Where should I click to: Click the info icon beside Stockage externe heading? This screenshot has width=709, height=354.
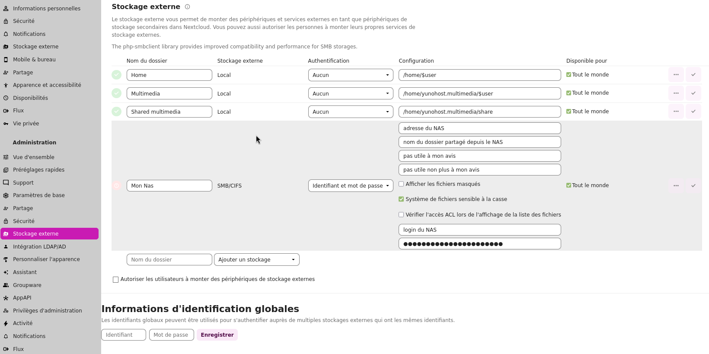(187, 7)
